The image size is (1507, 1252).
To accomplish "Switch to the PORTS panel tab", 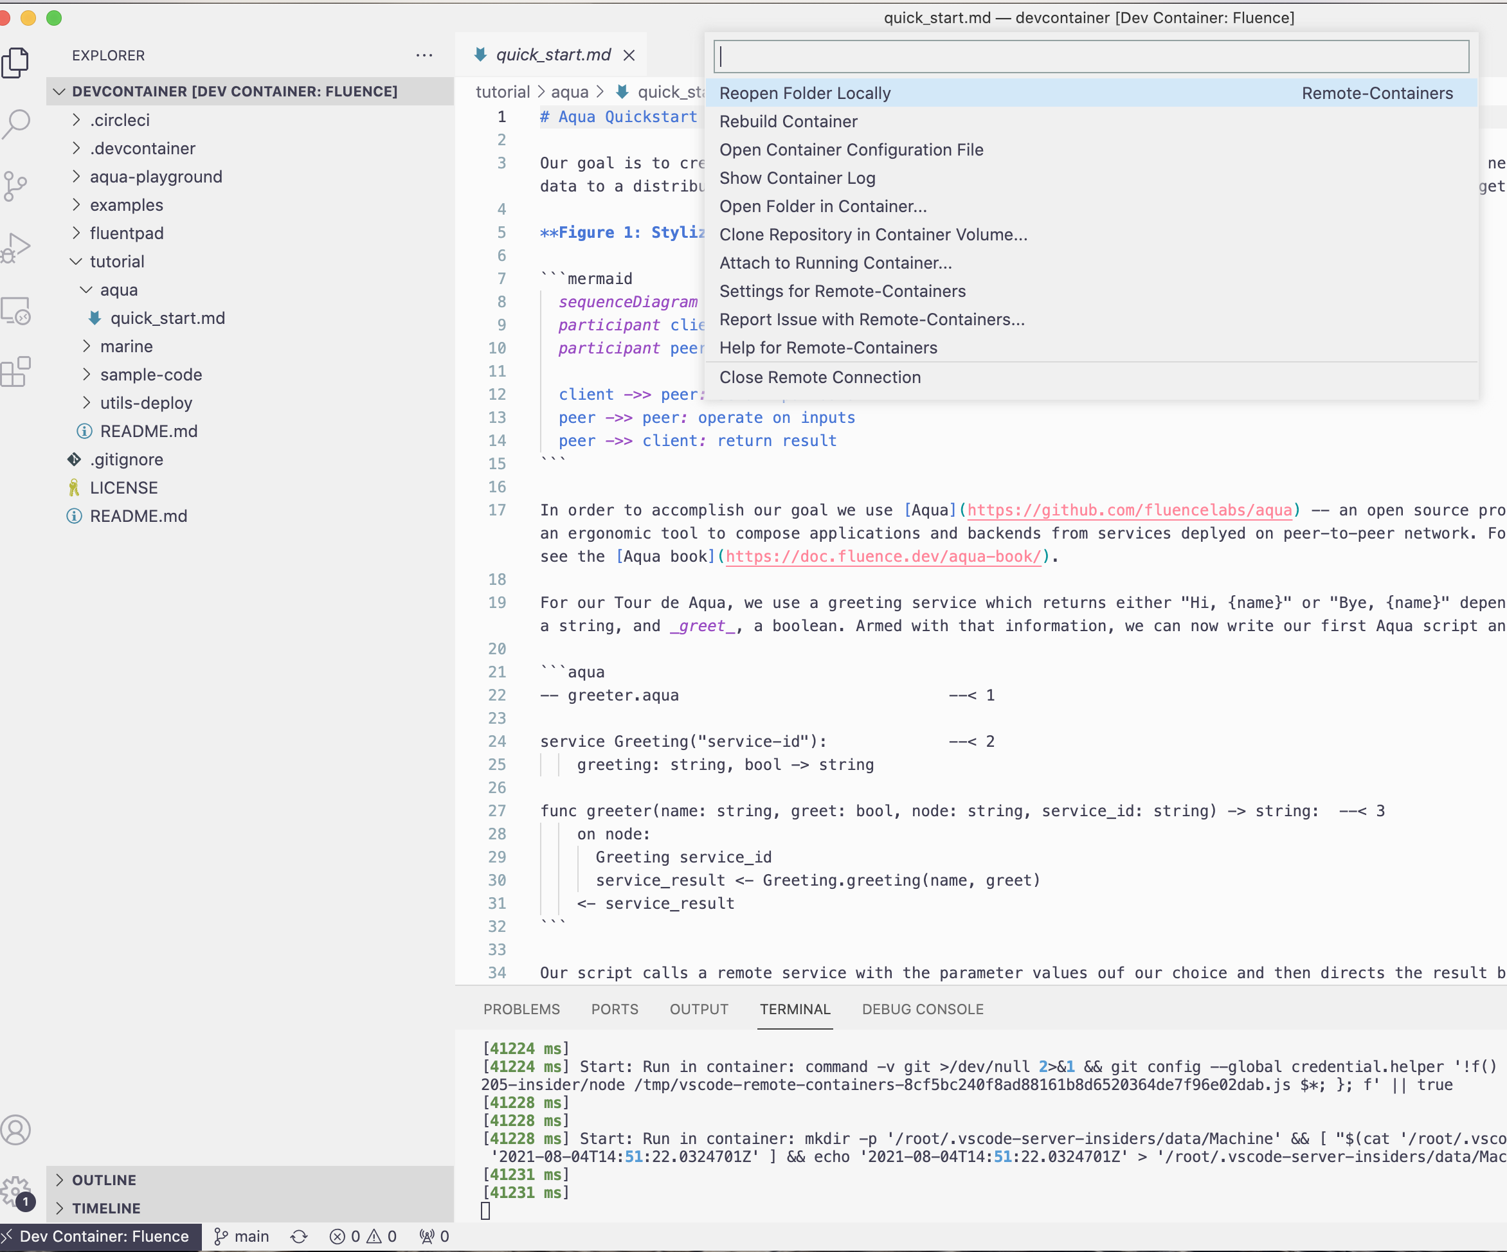I will 615,1009.
